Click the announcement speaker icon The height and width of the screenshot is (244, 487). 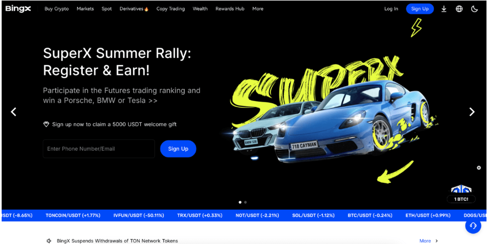pyautogui.click(x=49, y=241)
